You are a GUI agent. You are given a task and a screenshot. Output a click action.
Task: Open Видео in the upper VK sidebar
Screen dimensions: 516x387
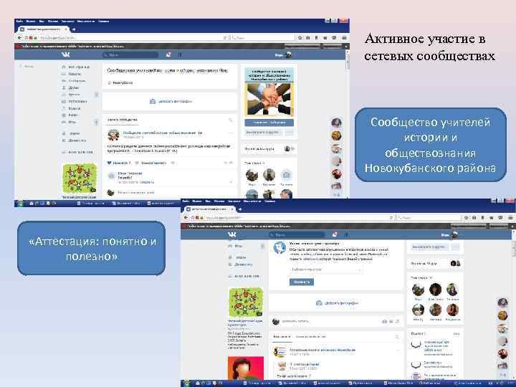(70, 115)
